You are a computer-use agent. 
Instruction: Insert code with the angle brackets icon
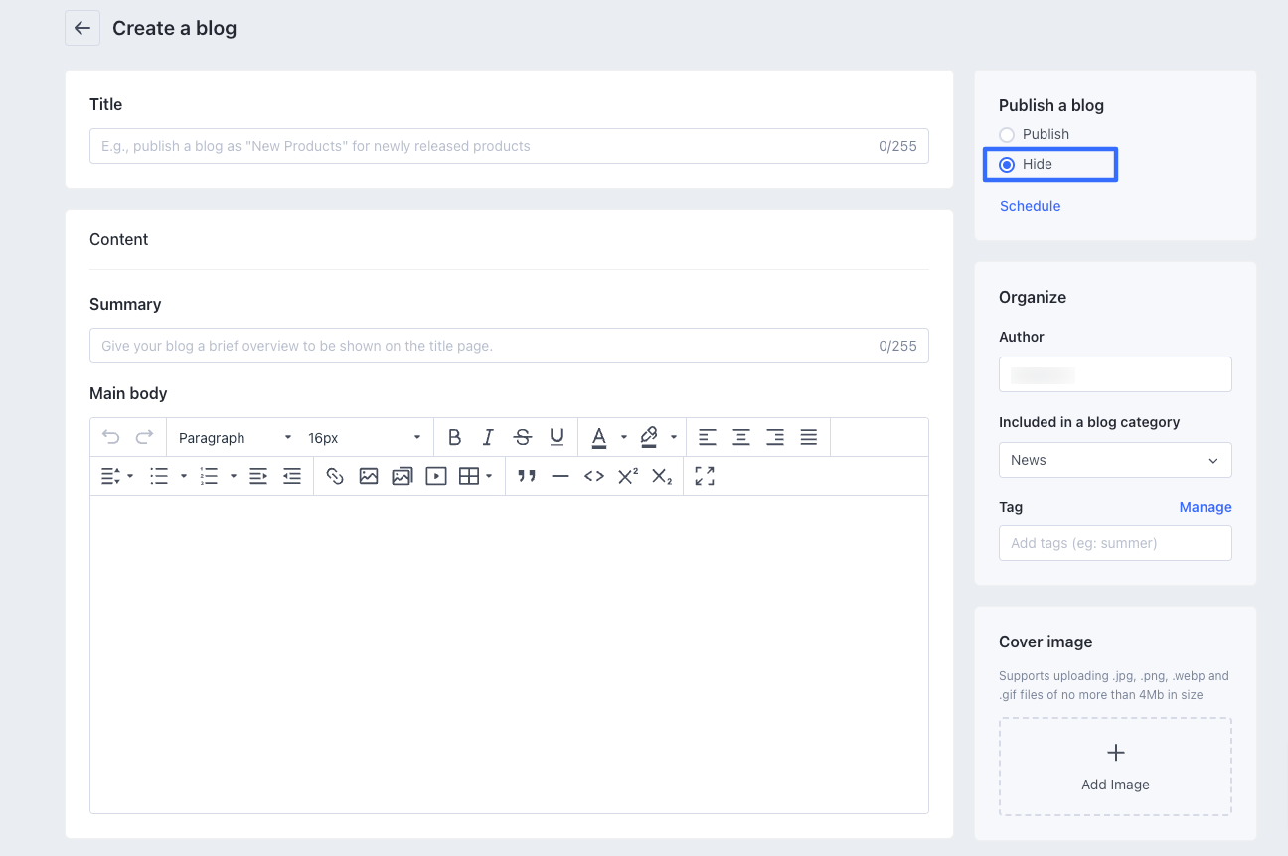594,476
